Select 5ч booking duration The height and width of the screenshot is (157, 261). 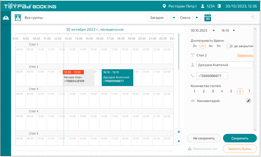[x=219, y=46]
